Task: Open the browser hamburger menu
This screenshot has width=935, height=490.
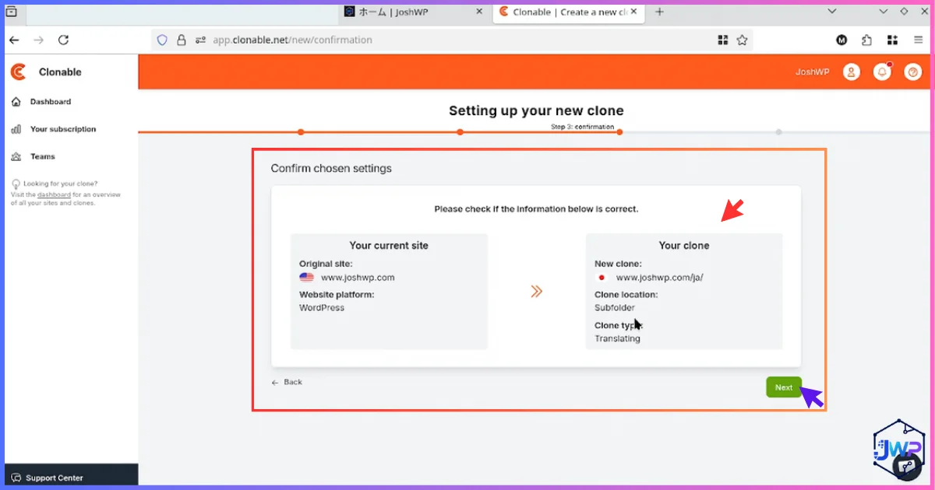Action: point(918,40)
